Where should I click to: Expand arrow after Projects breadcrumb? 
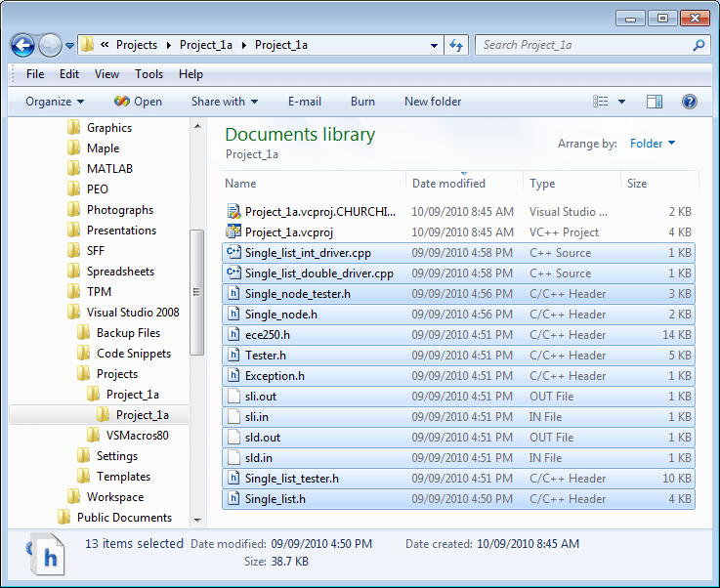click(x=169, y=45)
